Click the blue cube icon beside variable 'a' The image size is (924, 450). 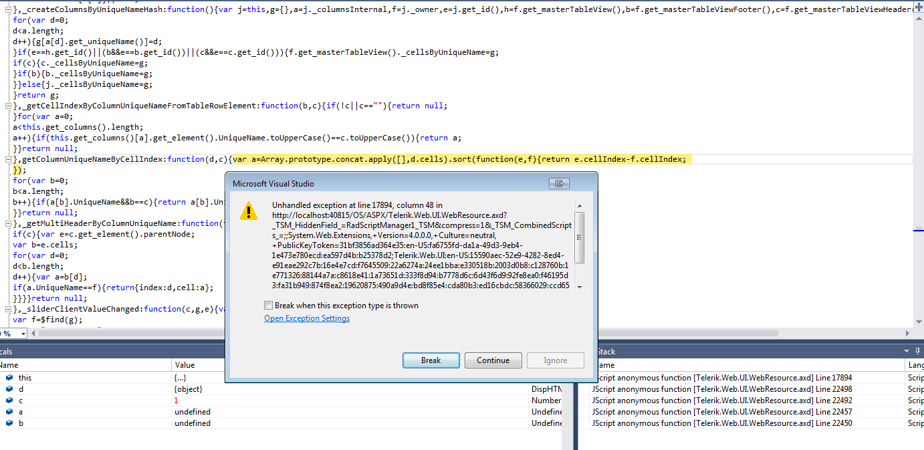click(x=9, y=412)
